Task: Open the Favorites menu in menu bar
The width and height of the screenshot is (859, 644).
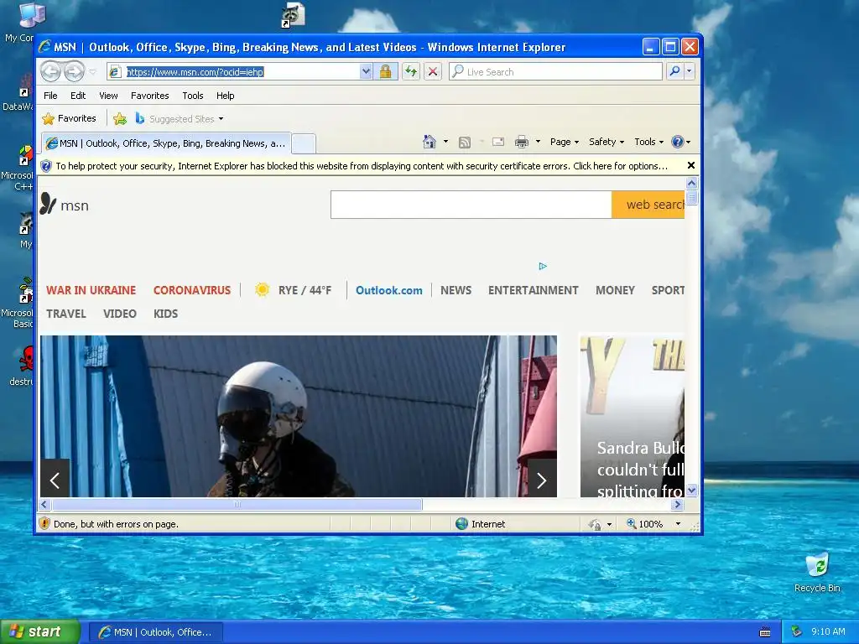Action: (x=149, y=96)
